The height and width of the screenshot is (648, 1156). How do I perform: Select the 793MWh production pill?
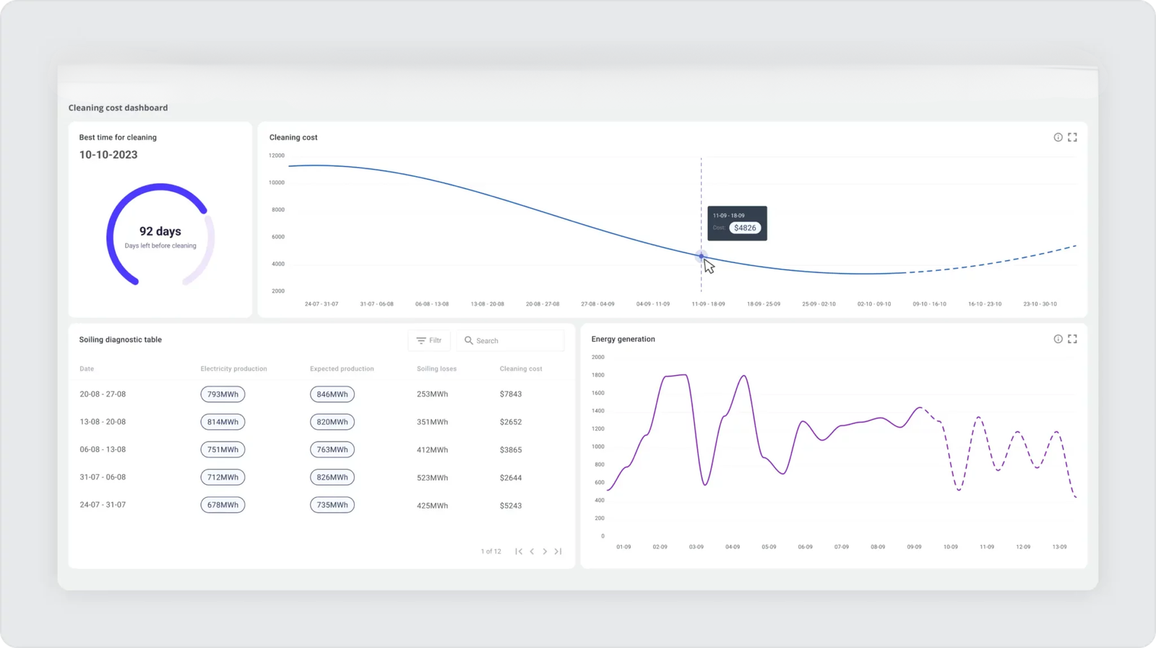(x=223, y=394)
